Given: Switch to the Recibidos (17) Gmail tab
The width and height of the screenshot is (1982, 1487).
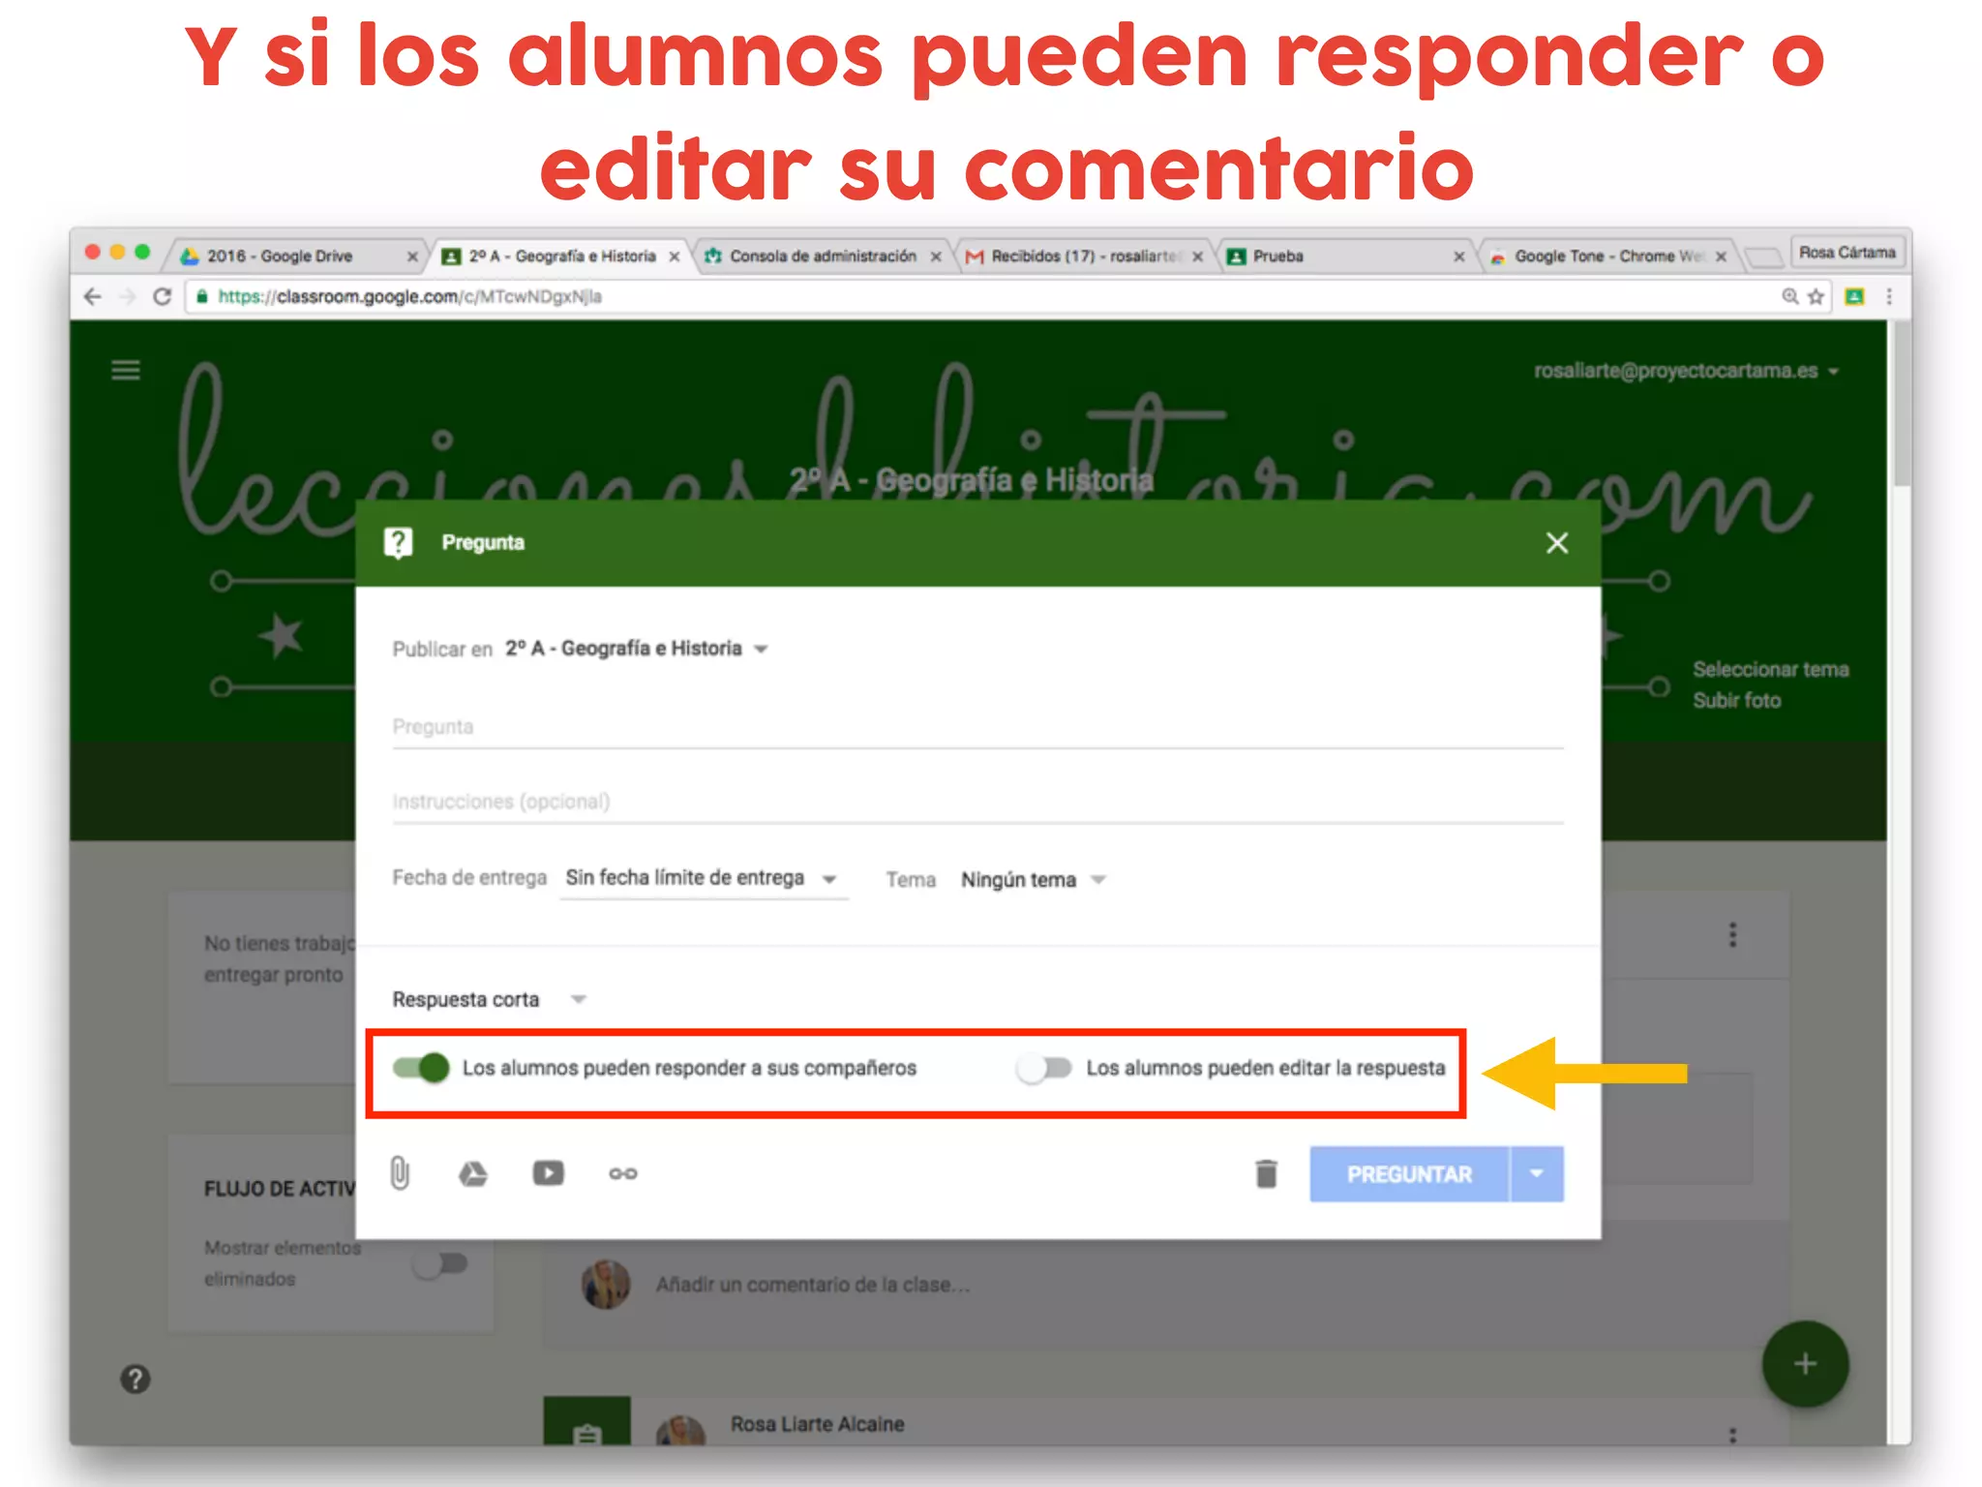Looking at the screenshot, I should pyautogui.click(x=1084, y=257).
